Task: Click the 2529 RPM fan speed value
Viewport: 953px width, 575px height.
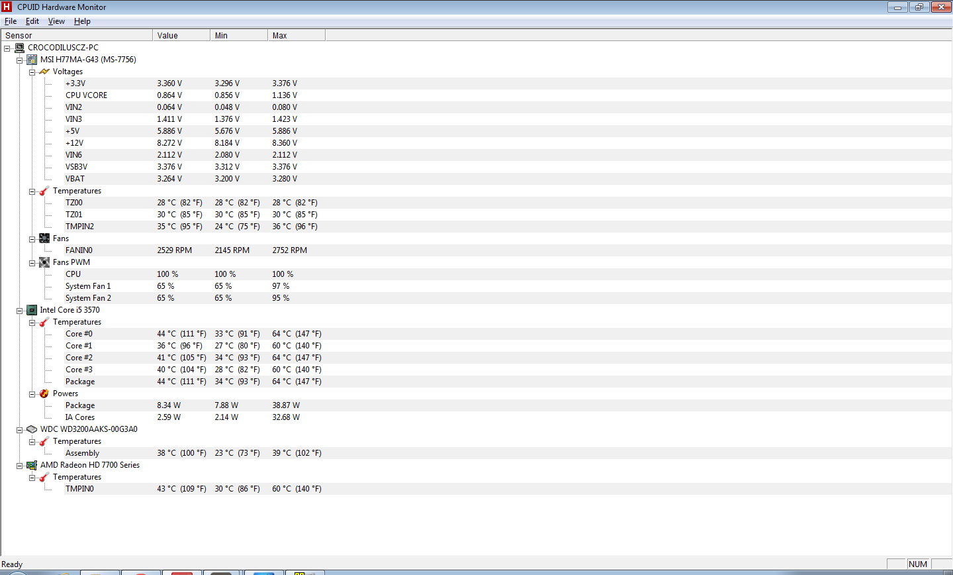Action: click(175, 250)
